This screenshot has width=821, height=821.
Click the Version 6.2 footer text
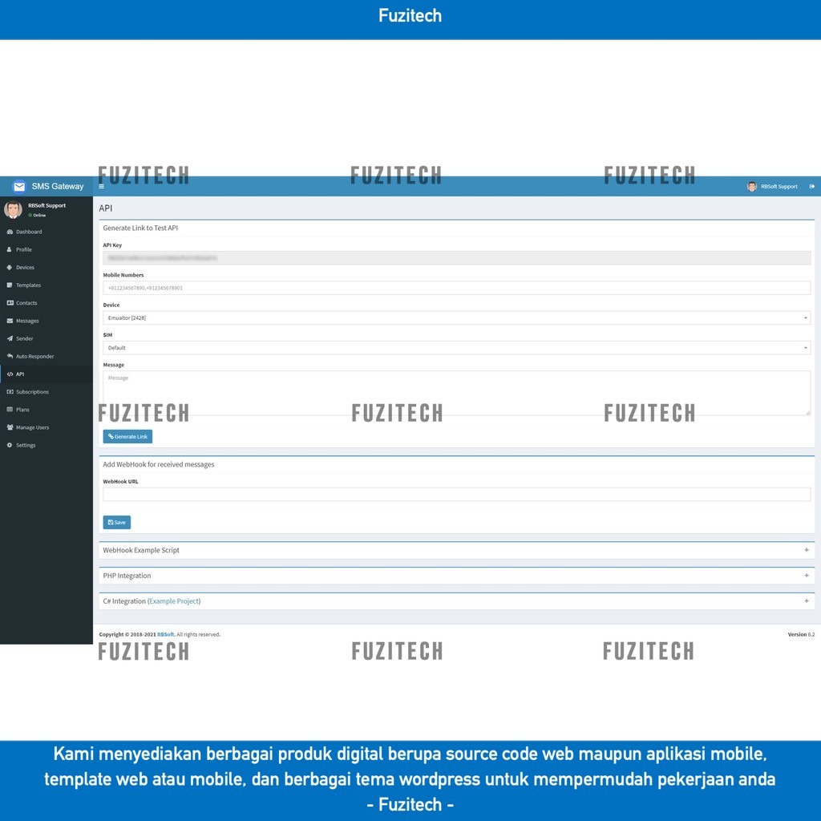801,634
